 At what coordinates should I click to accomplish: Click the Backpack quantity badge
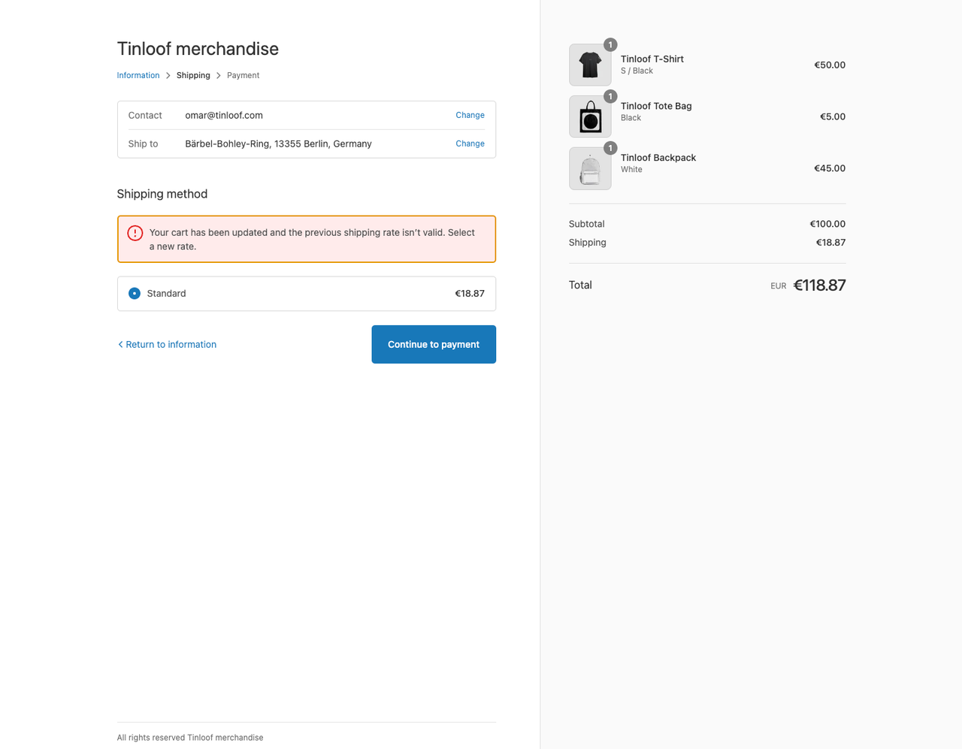[610, 148]
